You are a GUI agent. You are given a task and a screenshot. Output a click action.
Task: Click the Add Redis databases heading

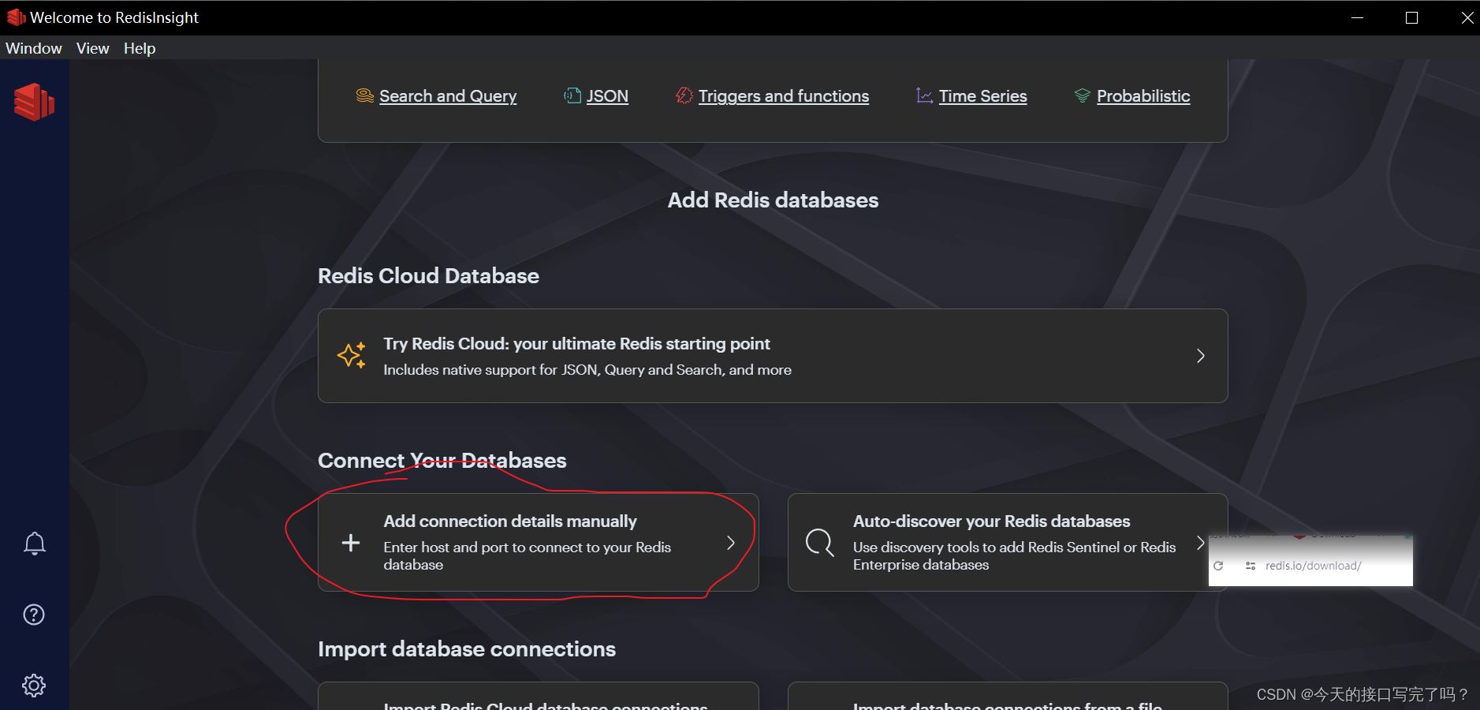tap(773, 200)
